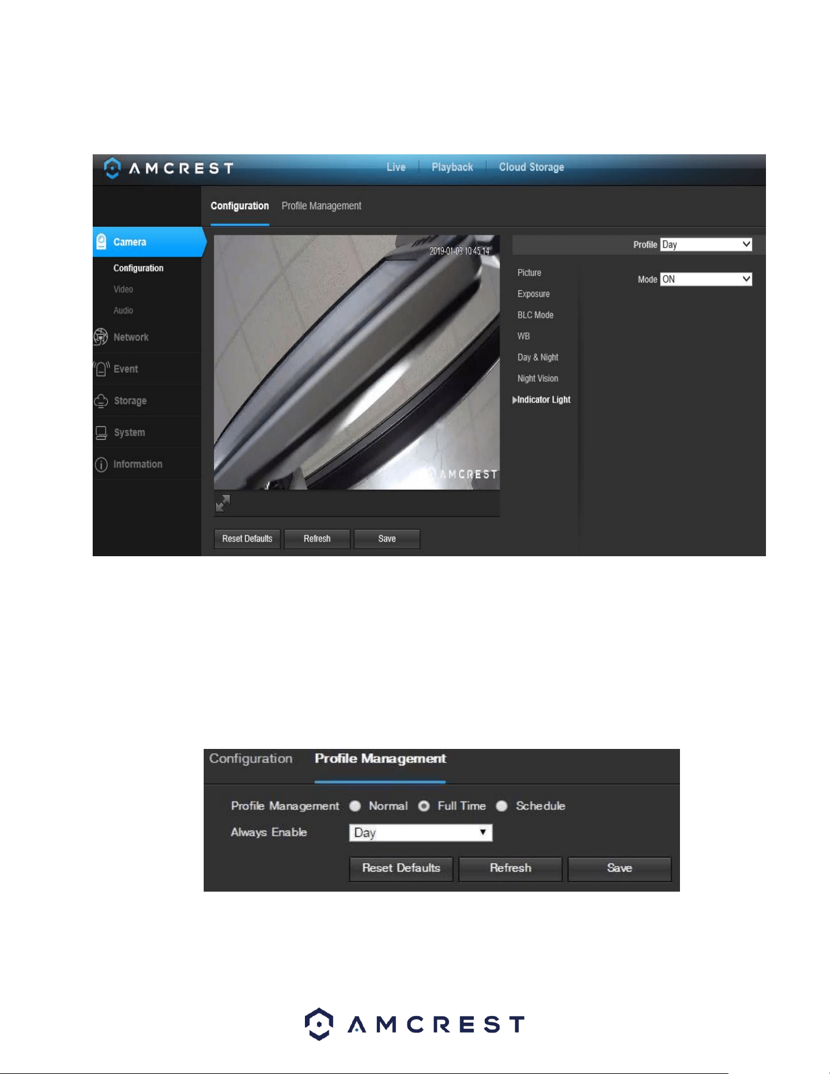Open the Mode dropdown showing ON
The width and height of the screenshot is (830, 1074).
tap(706, 279)
